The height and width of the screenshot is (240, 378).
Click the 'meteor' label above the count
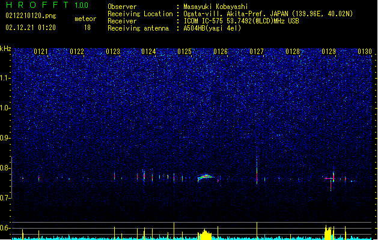click(x=85, y=19)
